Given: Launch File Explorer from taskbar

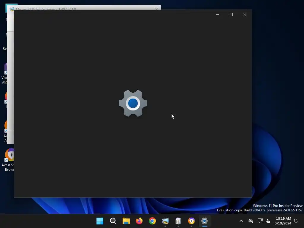Looking at the screenshot, I should coord(126,221).
